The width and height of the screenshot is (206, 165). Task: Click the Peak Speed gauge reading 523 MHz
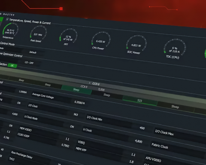(x=38, y=34)
